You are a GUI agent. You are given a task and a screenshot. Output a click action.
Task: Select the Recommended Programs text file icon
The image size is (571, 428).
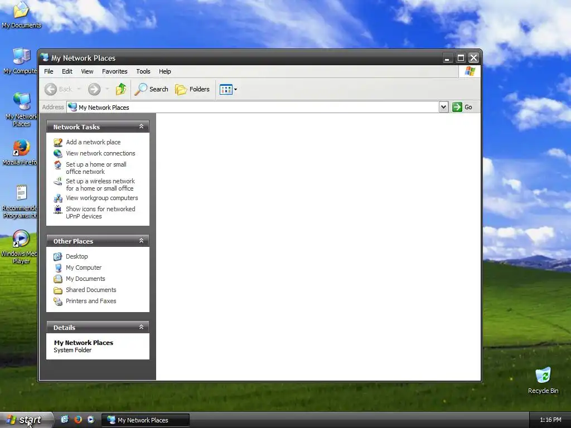20,201
